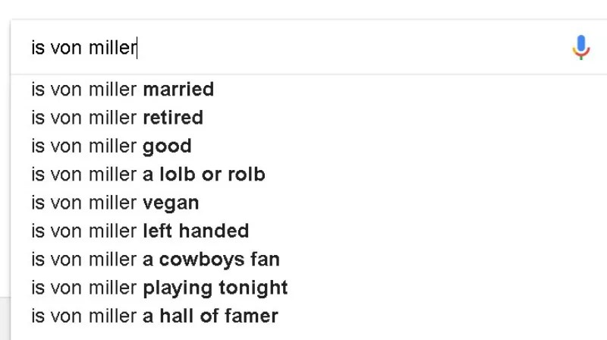Screen dimensions: 607x340
Task: Select 'is von miller left handed' suggestion
Action: pos(140,231)
